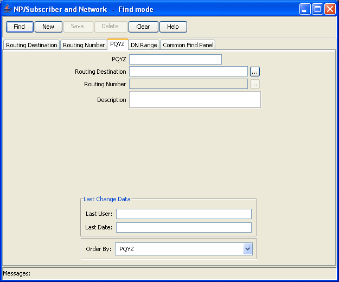The width and height of the screenshot is (339, 282).
Task: Click the Java icon in title bar
Action: tap(8, 9)
